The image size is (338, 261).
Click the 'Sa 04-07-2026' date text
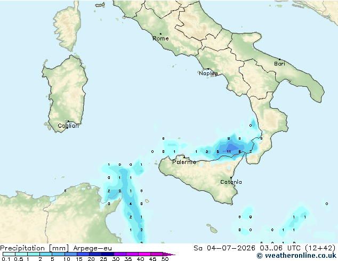pyautogui.click(x=224, y=248)
